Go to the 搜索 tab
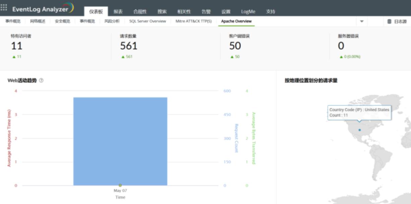411x204 pixels. tap(162, 11)
